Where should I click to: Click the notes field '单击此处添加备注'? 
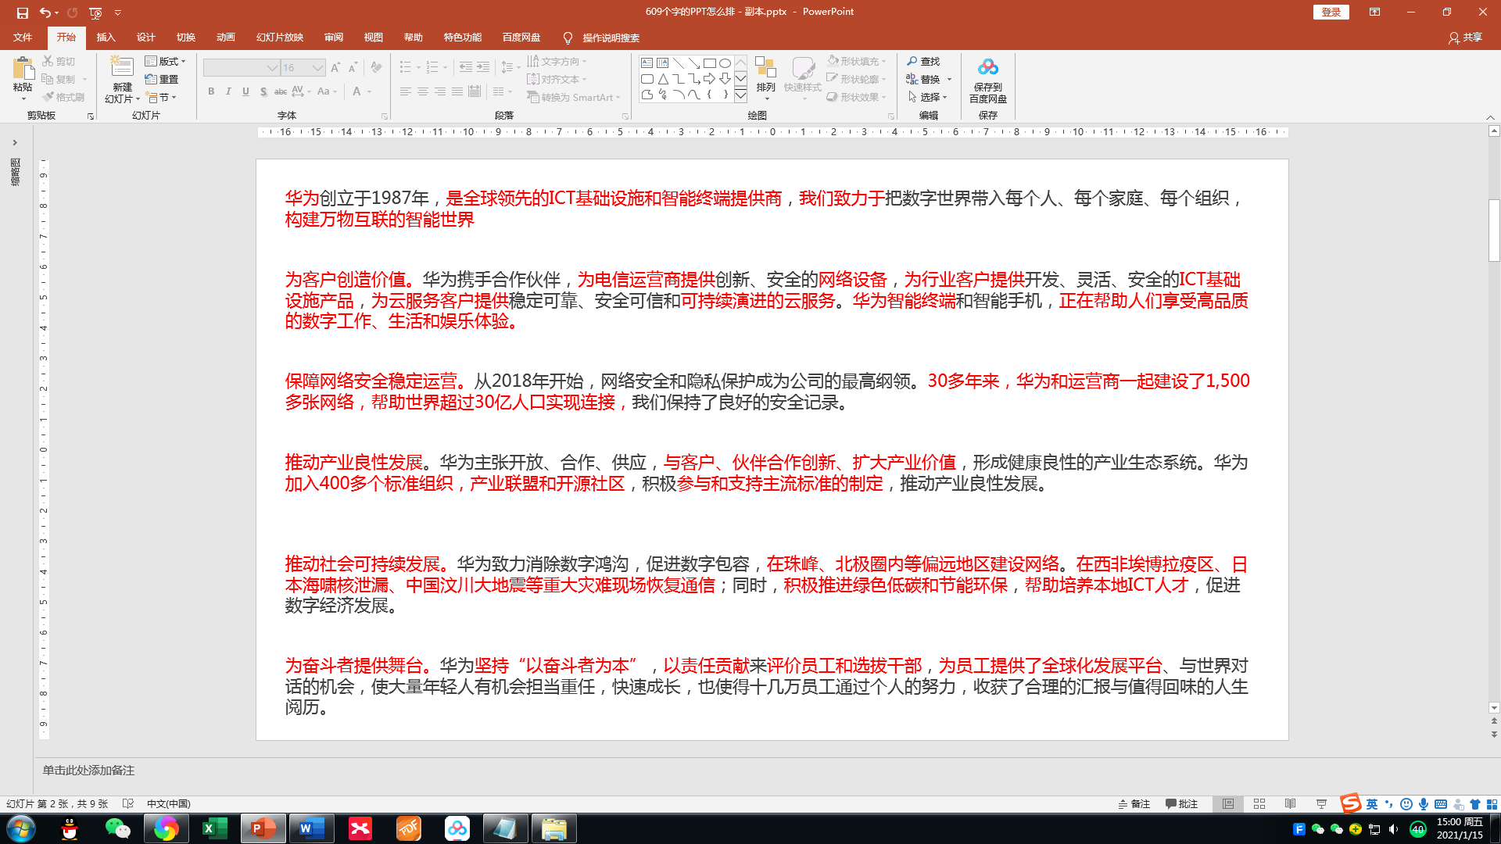(88, 770)
